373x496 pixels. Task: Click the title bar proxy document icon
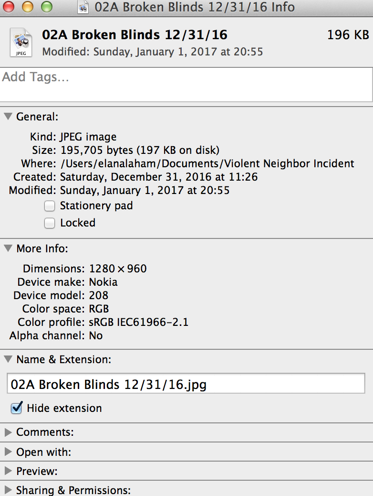tap(83, 7)
